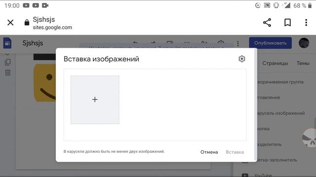Add an image with the plus tile
The image size is (316, 177).
pyautogui.click(x=95, y=100)
